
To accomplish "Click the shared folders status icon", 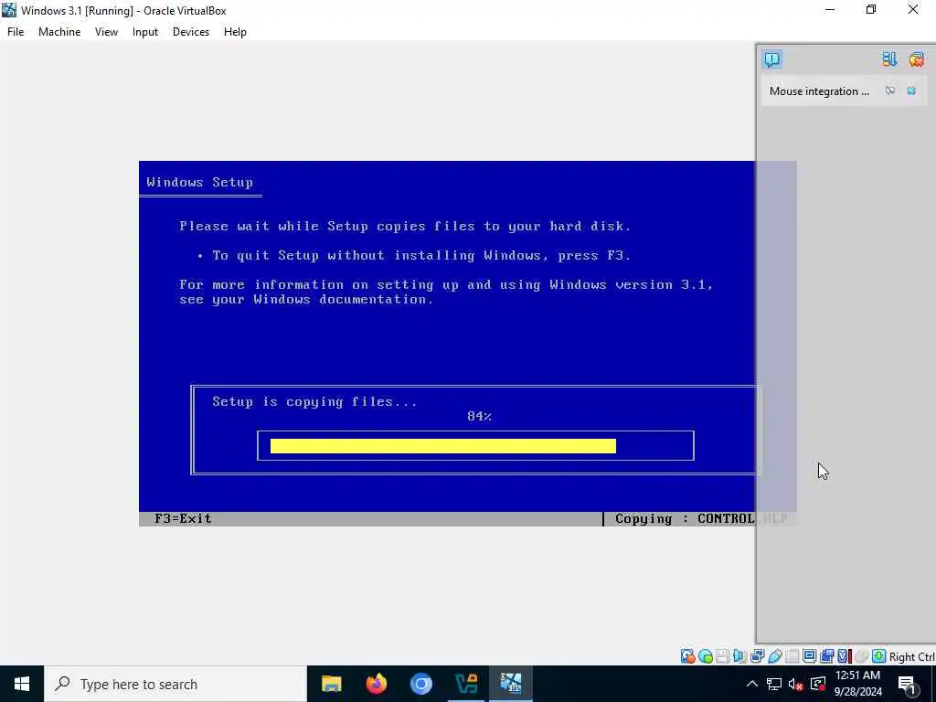I will (x=792, y=656).
